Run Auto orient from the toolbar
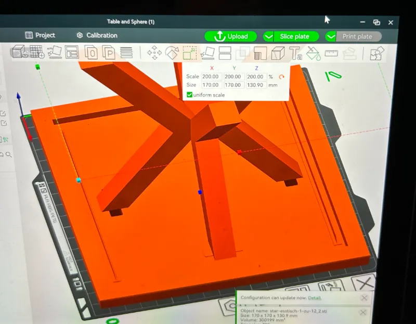The width and height of the screenshot is (416, 324). 55,51
